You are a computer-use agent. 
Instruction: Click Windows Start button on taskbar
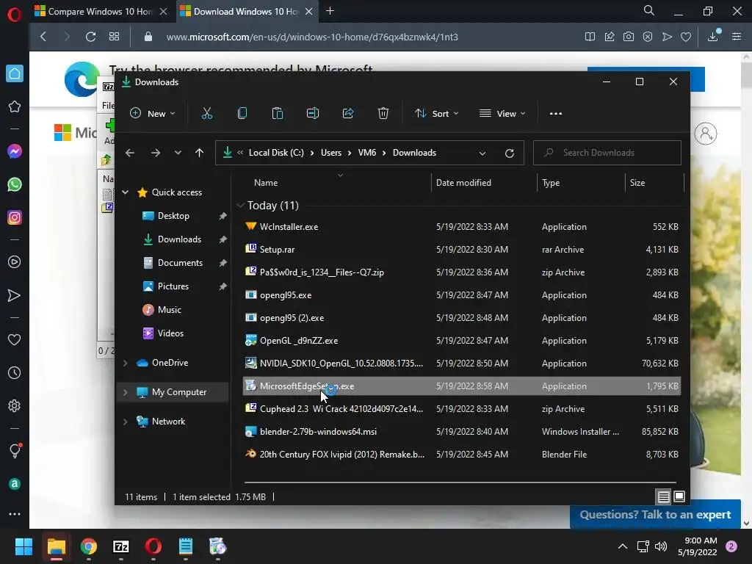point(23,546)
